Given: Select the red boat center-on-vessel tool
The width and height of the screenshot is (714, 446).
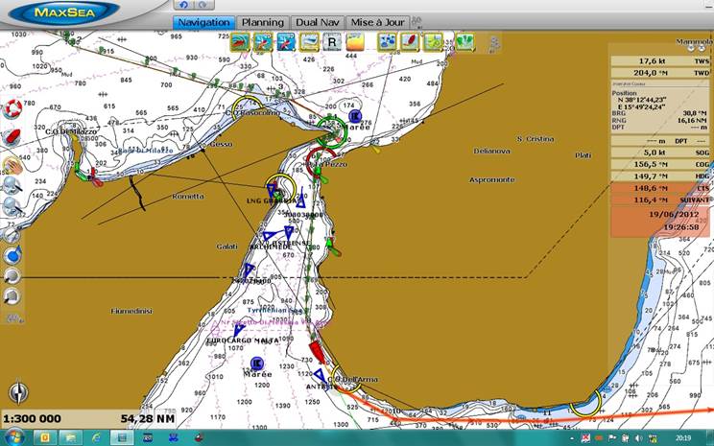Looking at the screenshot, I should (13, 137).
